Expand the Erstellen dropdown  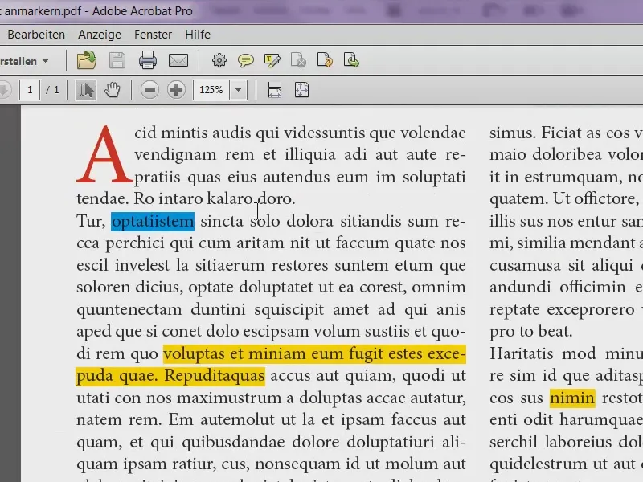[x=24, y=62]
